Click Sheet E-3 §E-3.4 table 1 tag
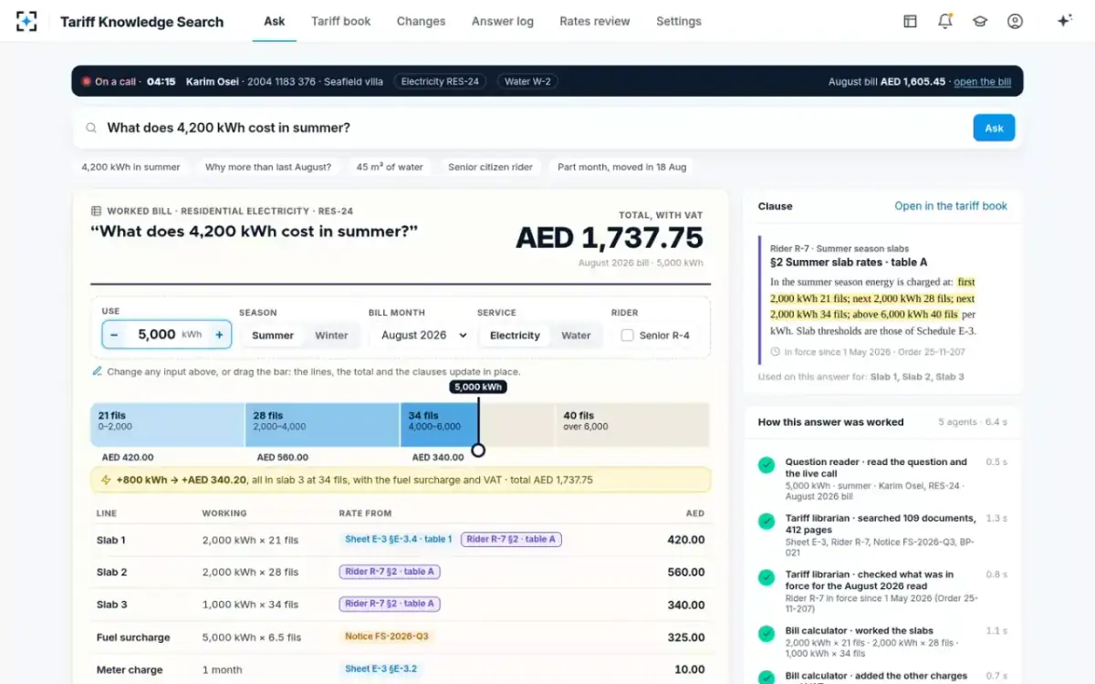 click(x=398, y=539)
